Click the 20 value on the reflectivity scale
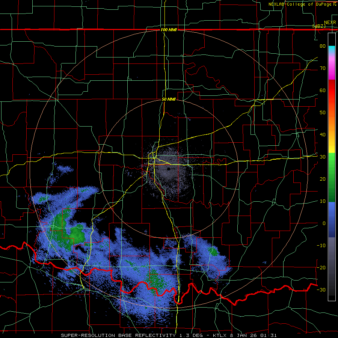The width and height of the screenshot is (338, 338). pos(323,179)
